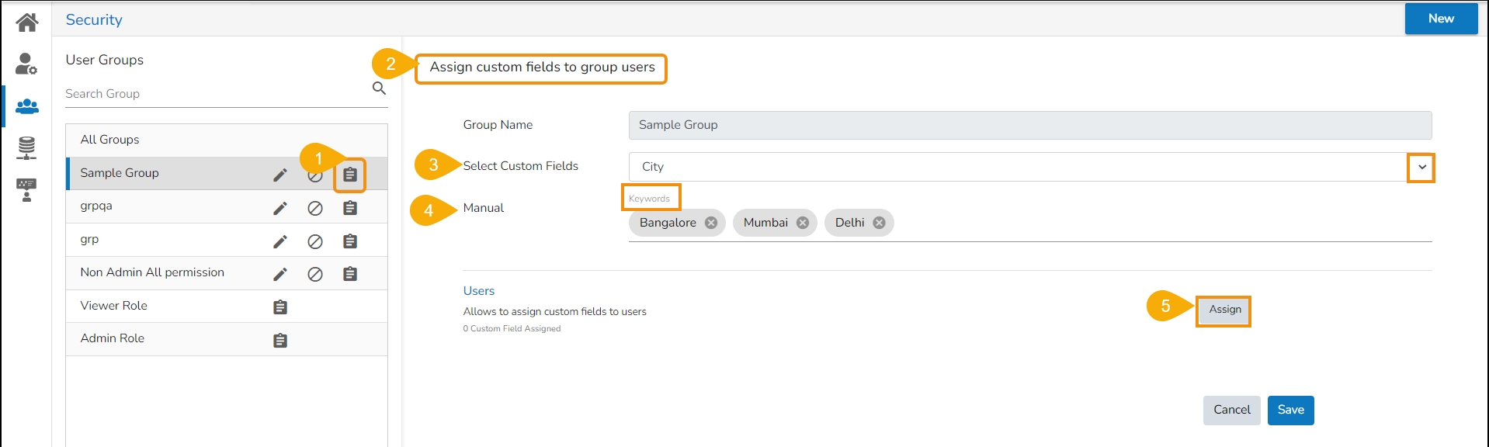Remove the Bangalore keyword chip
The width and height of the screenshot is (1489, 447).
coord(711,223)
